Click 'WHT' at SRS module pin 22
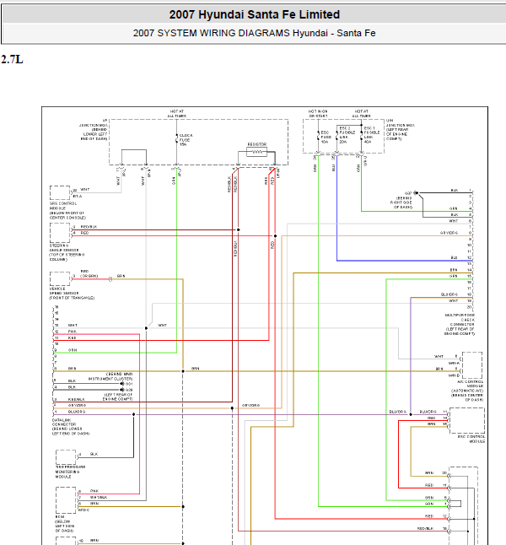The width and height of the screenshot is (506, 545). (x=85, y=190)
